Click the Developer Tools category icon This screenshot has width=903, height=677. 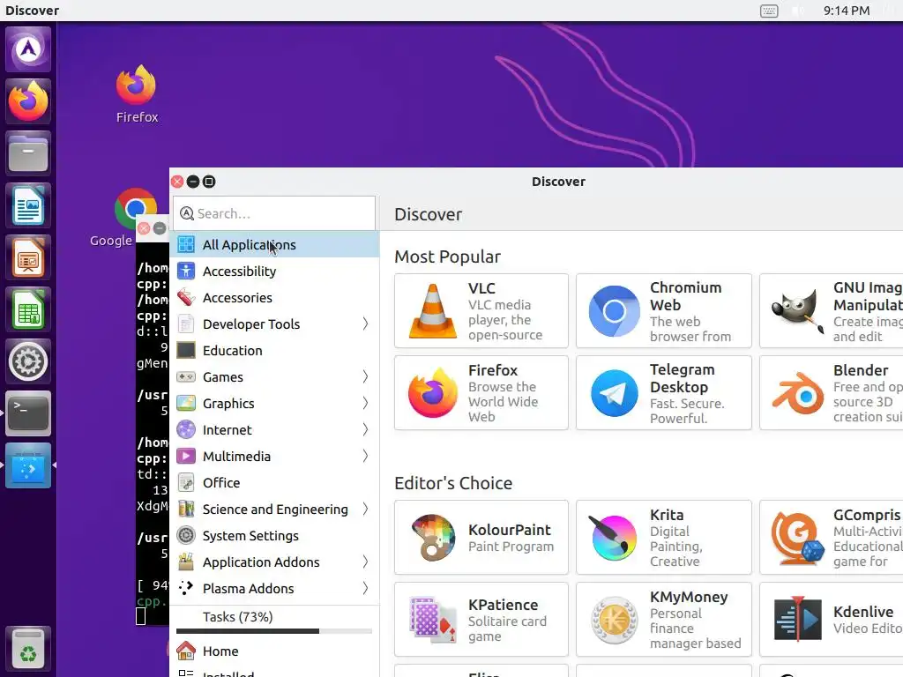(x=186, y=324)
